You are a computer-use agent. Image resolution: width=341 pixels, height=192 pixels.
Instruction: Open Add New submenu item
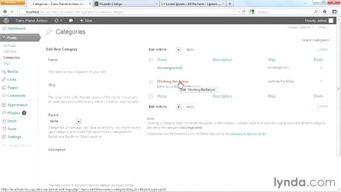point(10,52)
